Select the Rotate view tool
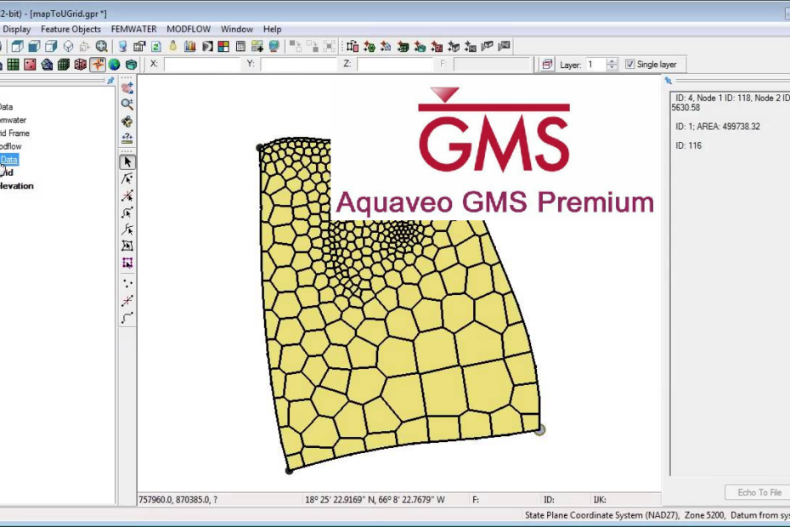790x527 pixels. click(x=127, y=122)
